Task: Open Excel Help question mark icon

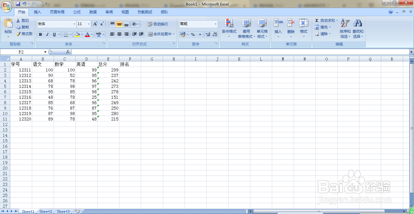Action: [x=391, y=12]
